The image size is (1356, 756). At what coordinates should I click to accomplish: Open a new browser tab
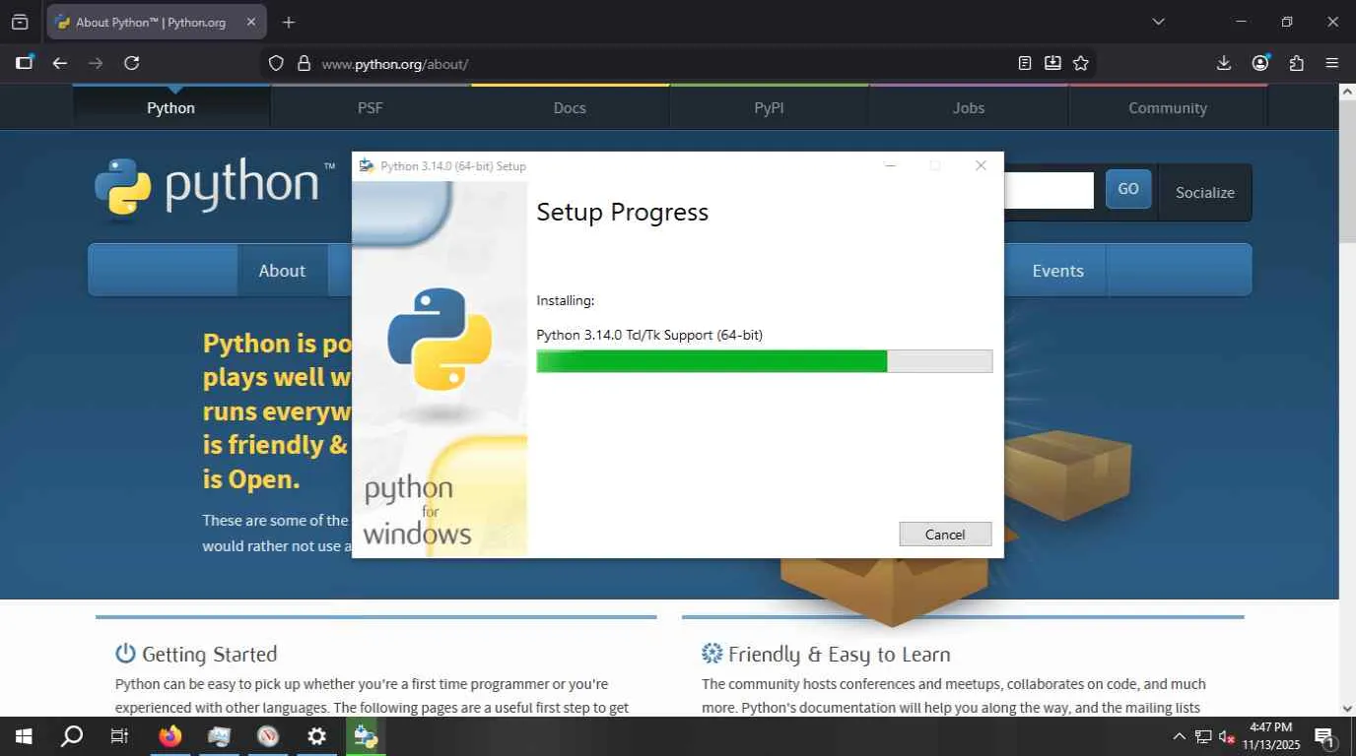click(288, 22)
